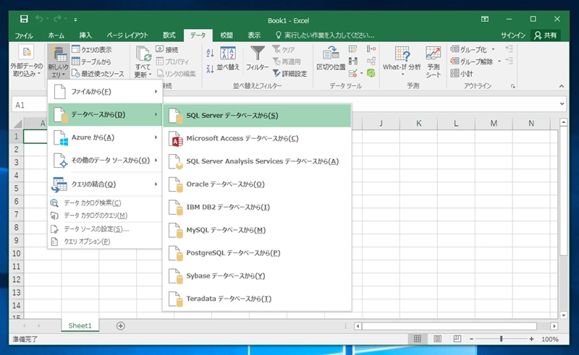Open その他のデータ ソースから(O) submenu
579x355 pixels.
point(105,161)
